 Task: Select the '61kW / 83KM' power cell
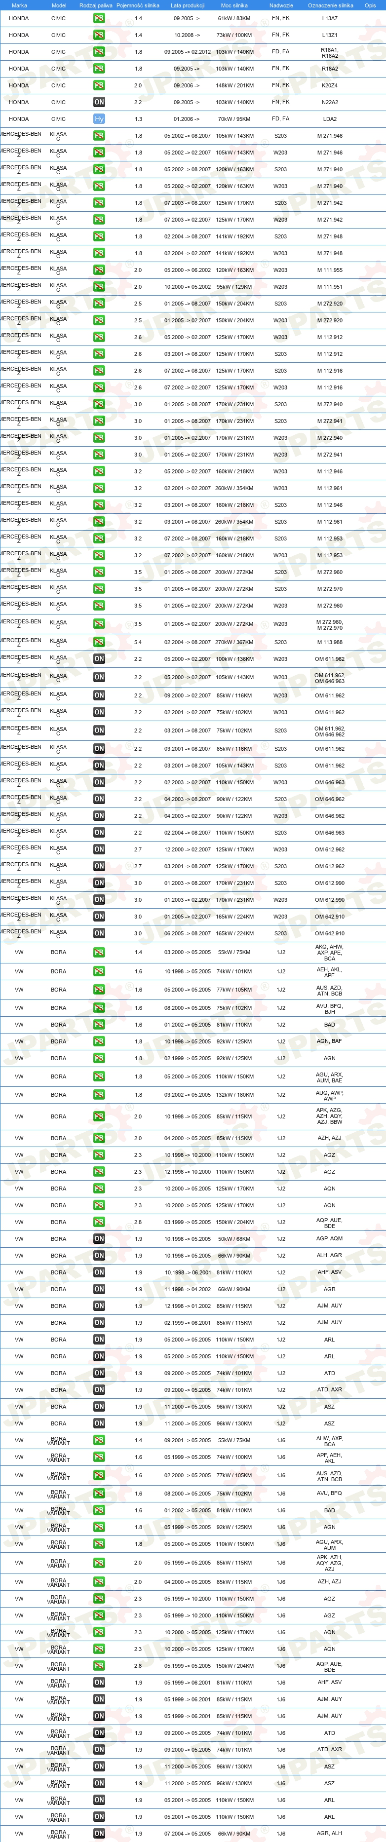234,18
